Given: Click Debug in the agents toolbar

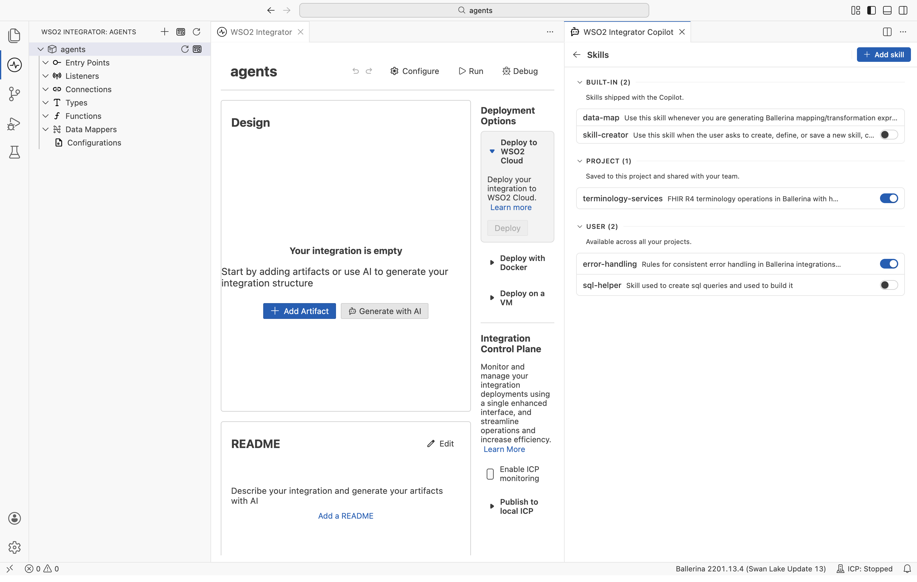Looking at the screenshot, I should [520, 71].
